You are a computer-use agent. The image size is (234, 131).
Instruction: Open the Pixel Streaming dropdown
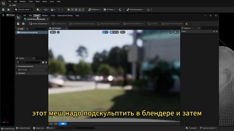point(135,10)
